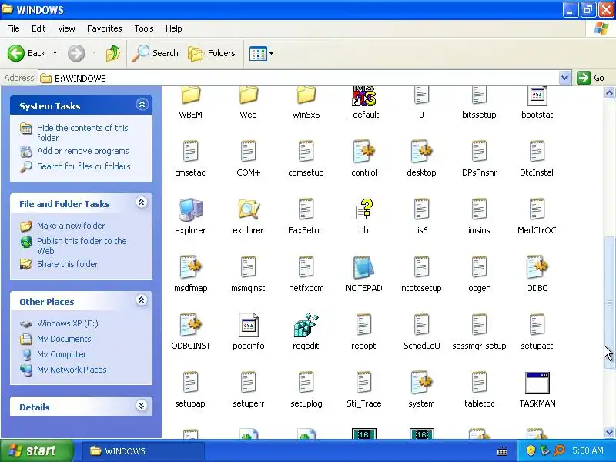The height and width of the screenshot is (462, 616).
Task: Click Add or remove programs link
Action: pos(83,151)
